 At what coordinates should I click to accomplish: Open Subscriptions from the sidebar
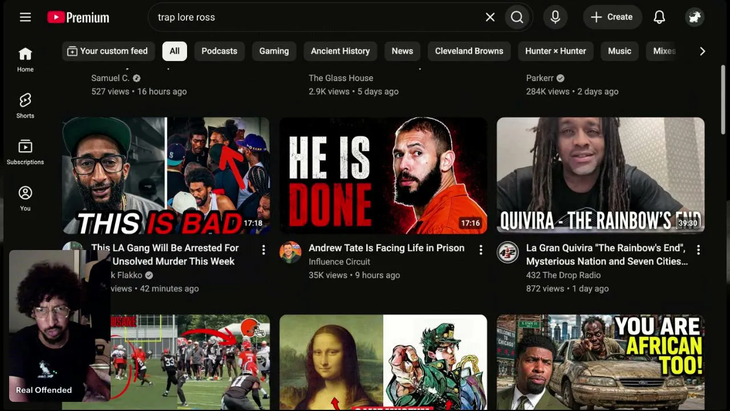pos(25,152)
